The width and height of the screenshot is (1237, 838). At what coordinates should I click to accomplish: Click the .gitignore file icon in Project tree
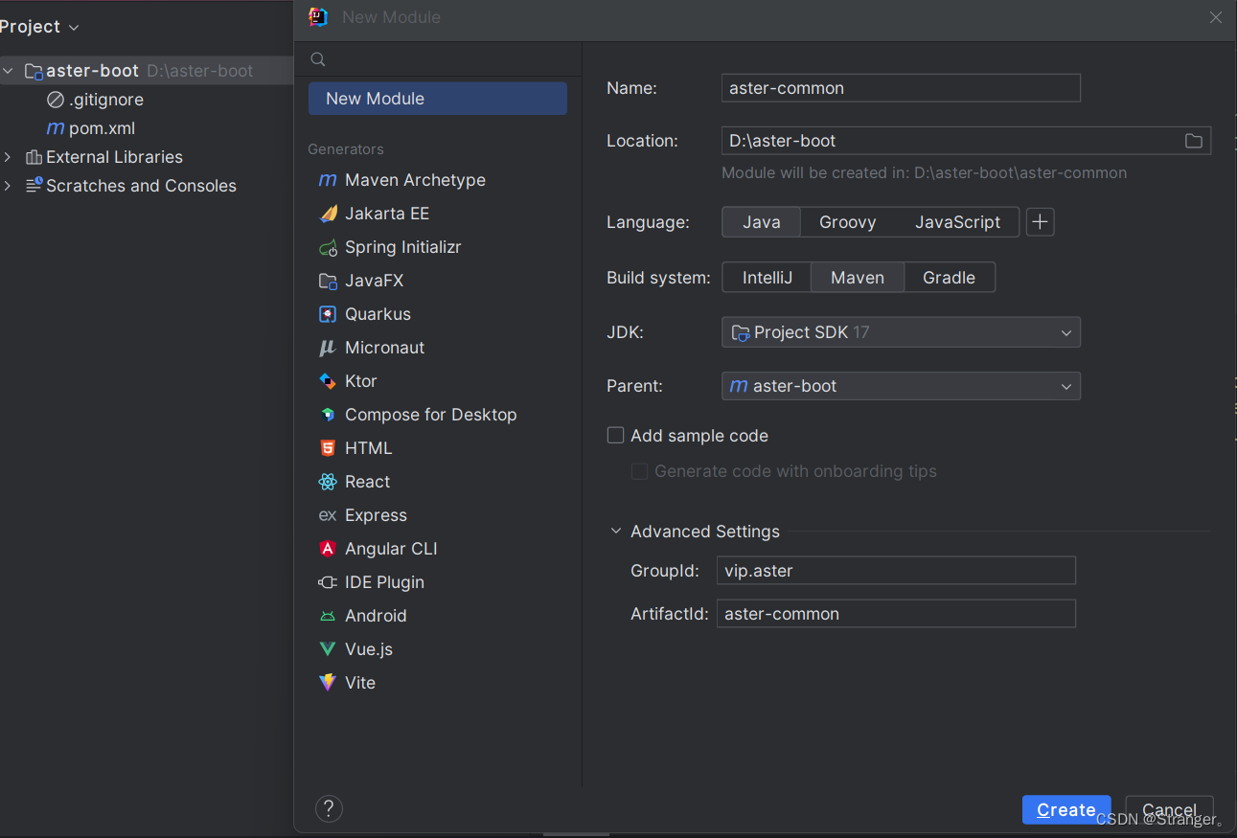click(56, 100)
